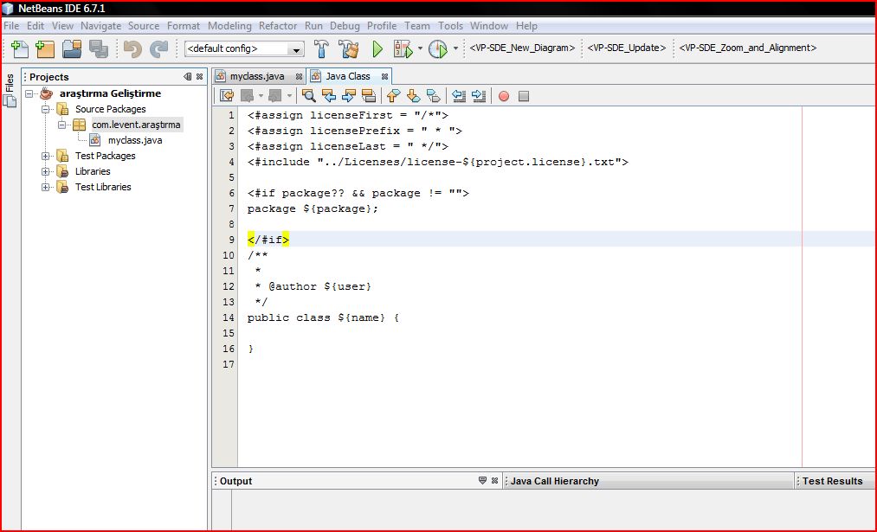The image size is (877, 532).
Task: Open the Navigate menu
Action: (100, 26)
